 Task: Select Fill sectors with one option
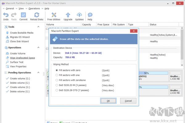(x=57, y=75)
